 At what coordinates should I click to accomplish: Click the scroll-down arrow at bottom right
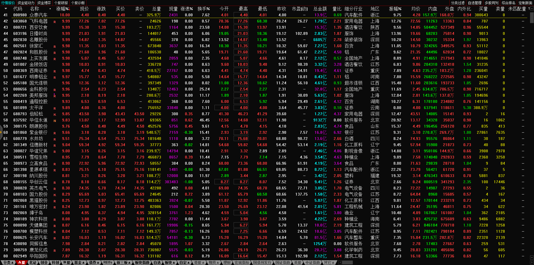(531, 257)
